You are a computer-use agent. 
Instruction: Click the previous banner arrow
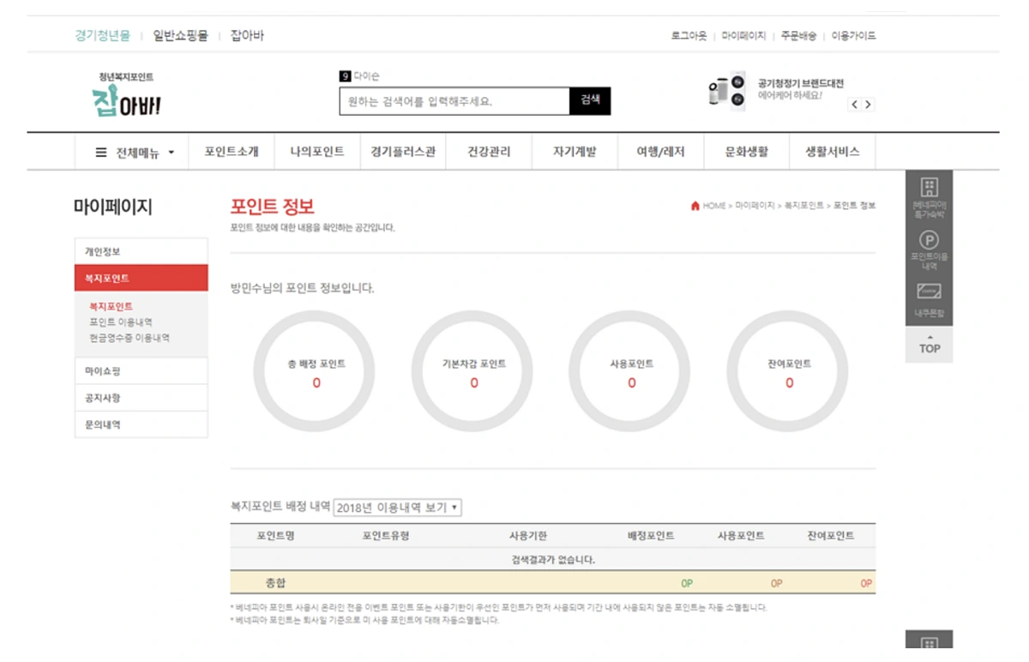[x=854, y=104]
